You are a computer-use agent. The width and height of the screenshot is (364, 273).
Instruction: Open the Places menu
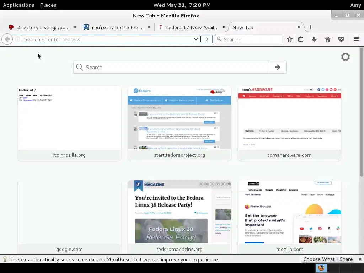(x=48, y=5)
